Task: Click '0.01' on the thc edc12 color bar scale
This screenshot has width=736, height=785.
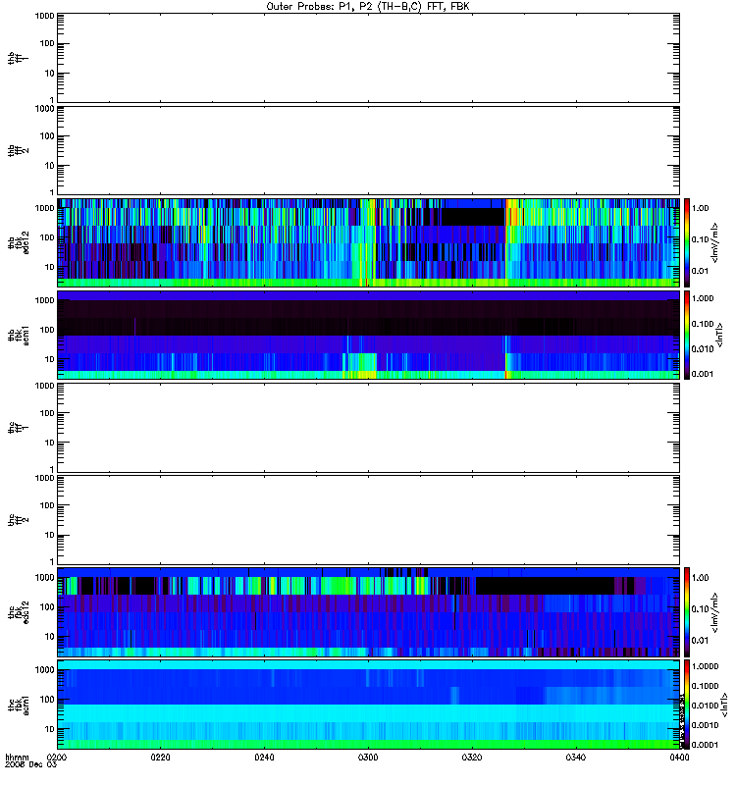Action: coord(701,641)
